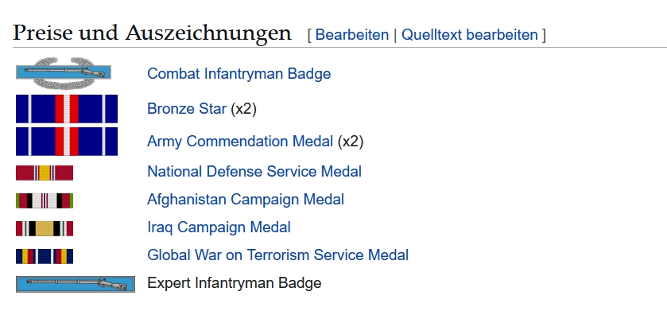This screenshot has width=667, height=311.
Task: Click the Preise und Auszeichnungen heading
Action: (153, 33)
